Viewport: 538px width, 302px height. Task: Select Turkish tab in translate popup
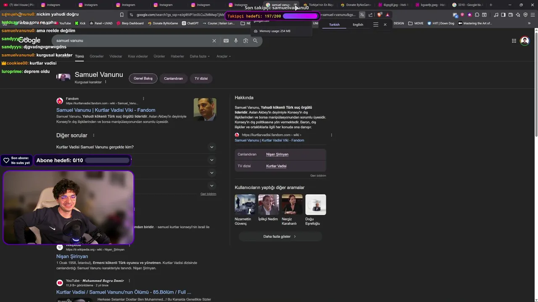click(x=334, y=24)
